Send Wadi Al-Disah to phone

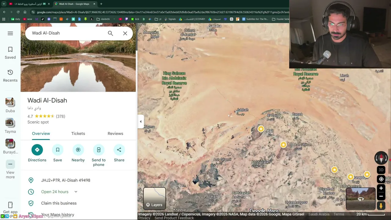tap(99, 156)
